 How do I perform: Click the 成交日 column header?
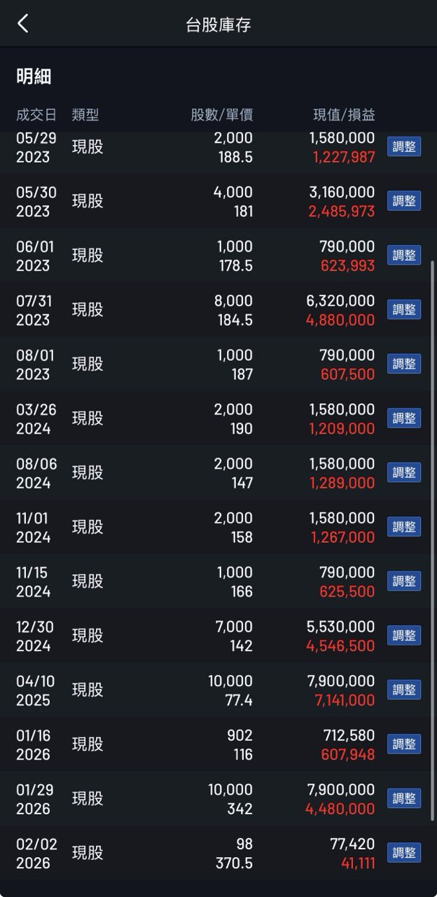point(36,115)
